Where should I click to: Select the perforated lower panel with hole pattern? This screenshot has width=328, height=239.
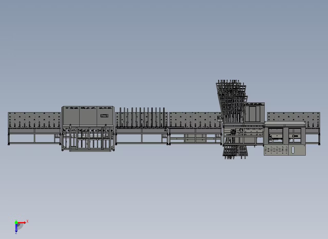(x=276, y=150)
